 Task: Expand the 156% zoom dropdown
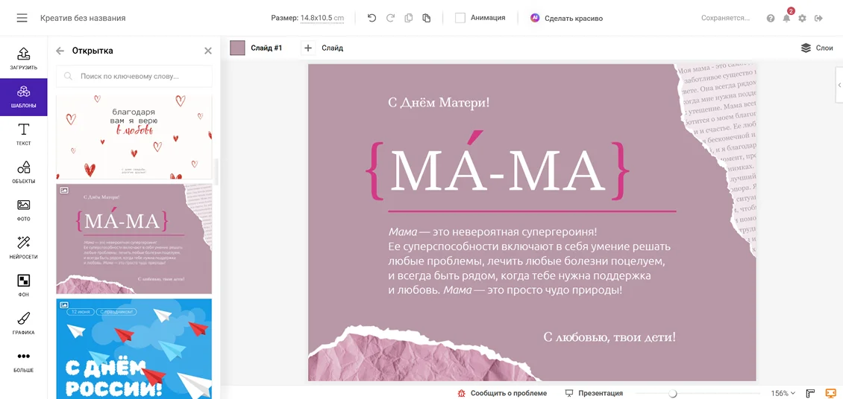click(783, 393)
